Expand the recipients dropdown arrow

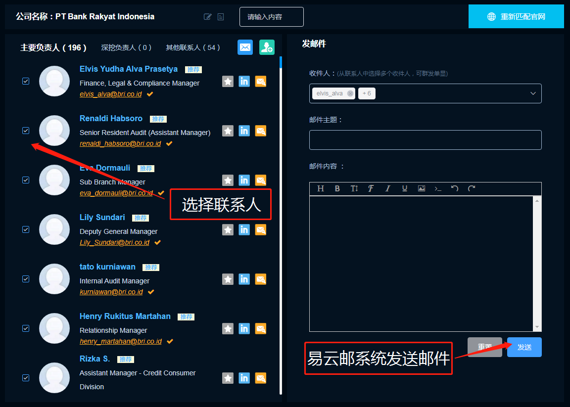(533, 93)
